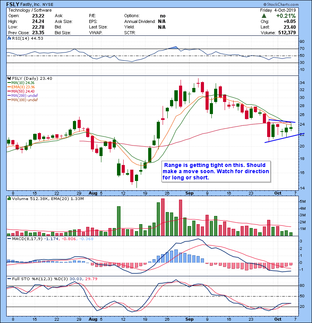Screen dimensions: 312x323
Task: Click the MA(100) undef legend entry
Action: 23,100
